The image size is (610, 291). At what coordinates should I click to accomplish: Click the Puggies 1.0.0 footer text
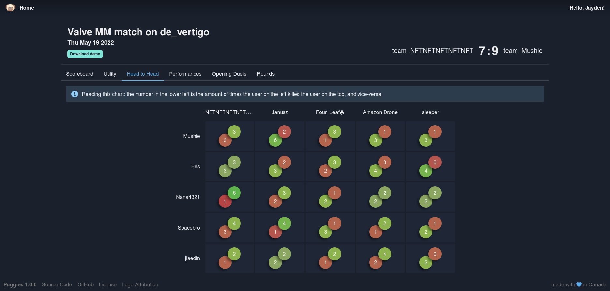pos(20,284)
